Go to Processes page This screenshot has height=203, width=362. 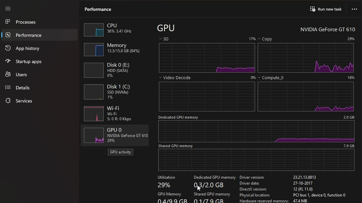(x=39, y=22)
